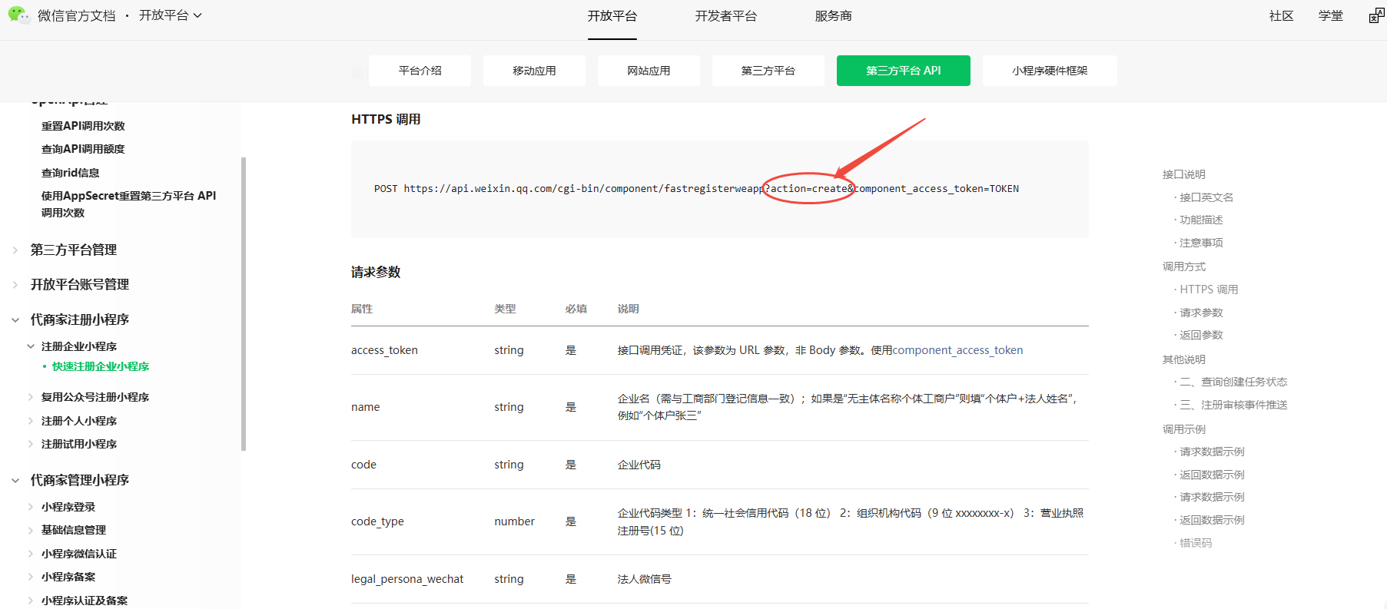Jump to HTTPS 调用 in the outline

pyautogui.click(x=1209, y=290)
